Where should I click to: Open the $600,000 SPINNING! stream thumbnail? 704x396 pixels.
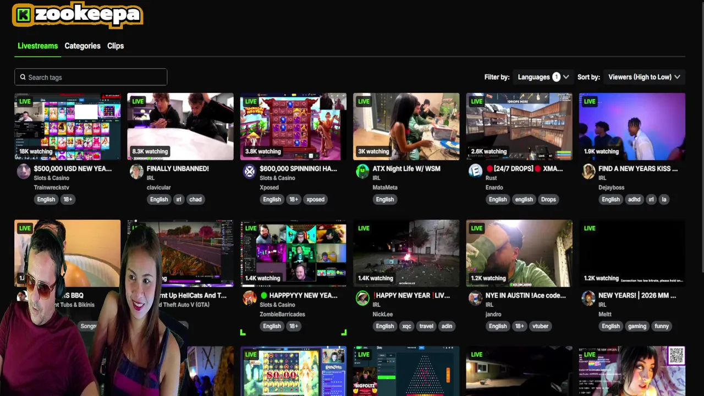[293, 127]
